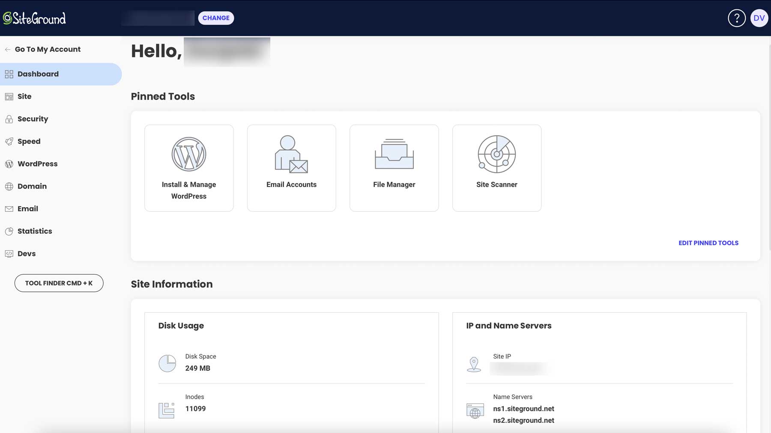Open Tool Finder with TOOL FINDER button
The height and width of the screenshot is (433, 771).
click(x=59, y=283)
